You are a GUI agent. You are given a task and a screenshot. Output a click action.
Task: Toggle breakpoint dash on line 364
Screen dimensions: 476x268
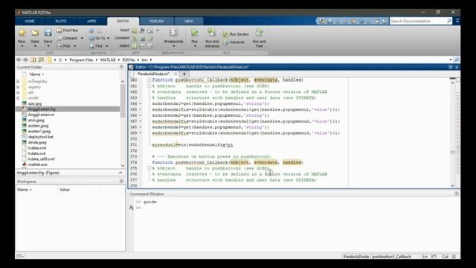tap(141, 103)
